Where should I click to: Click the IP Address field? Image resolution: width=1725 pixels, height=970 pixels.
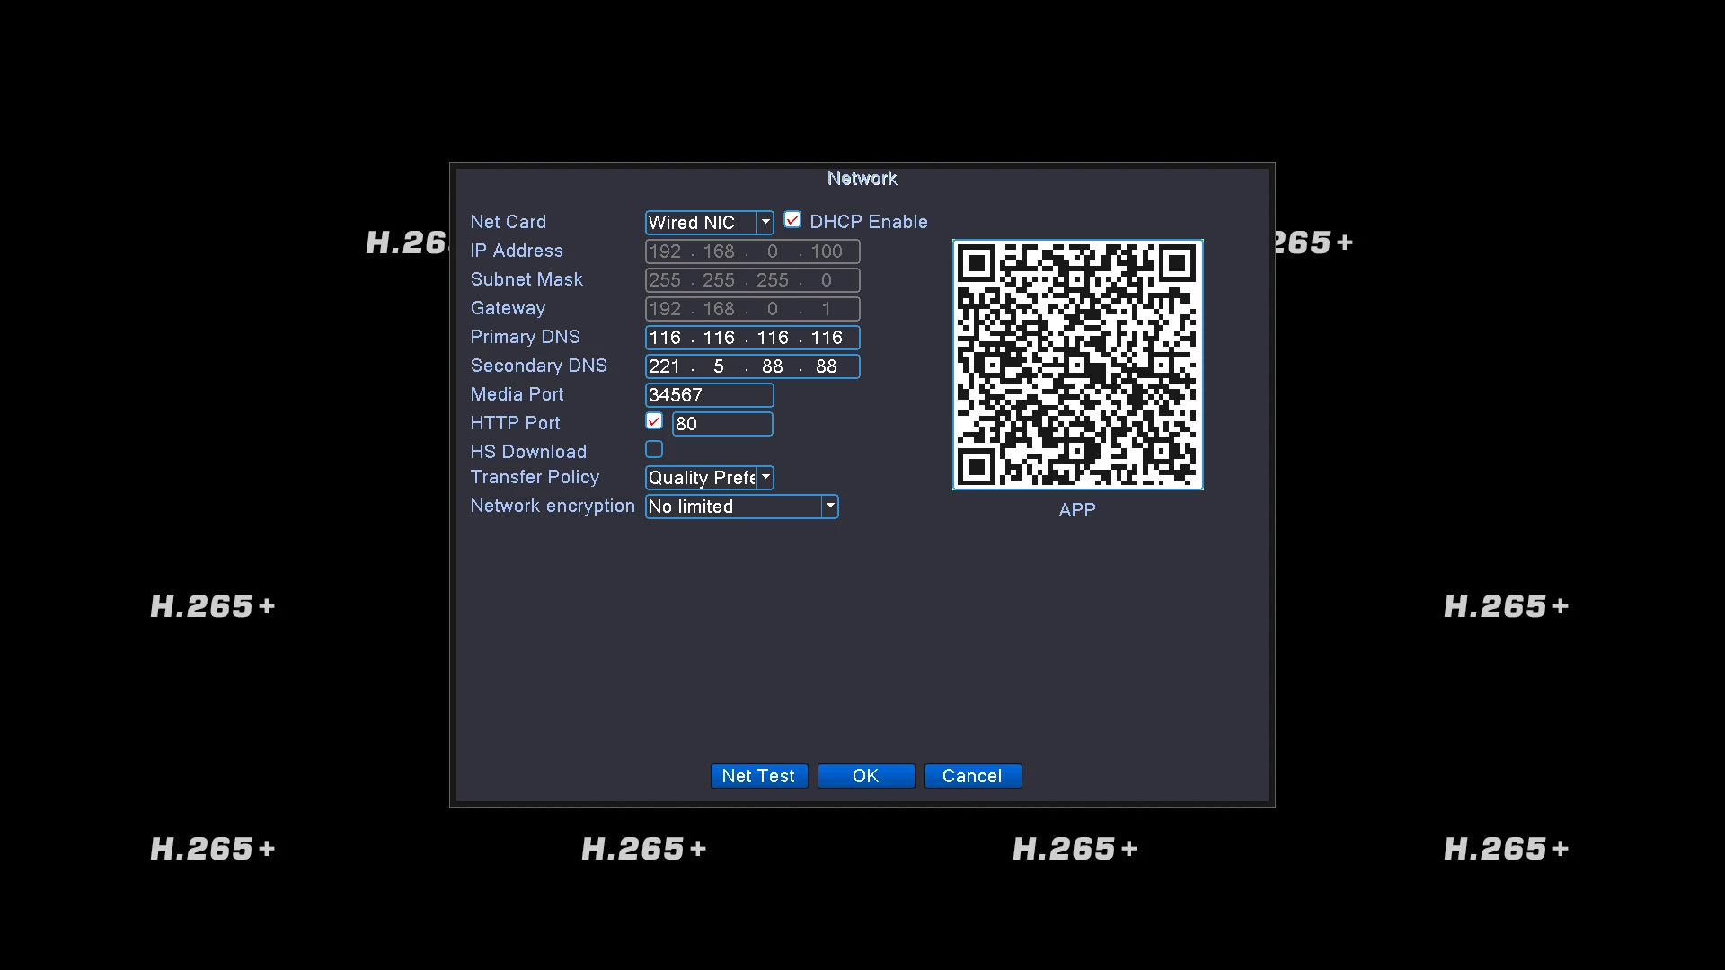[x=752, y=251]
